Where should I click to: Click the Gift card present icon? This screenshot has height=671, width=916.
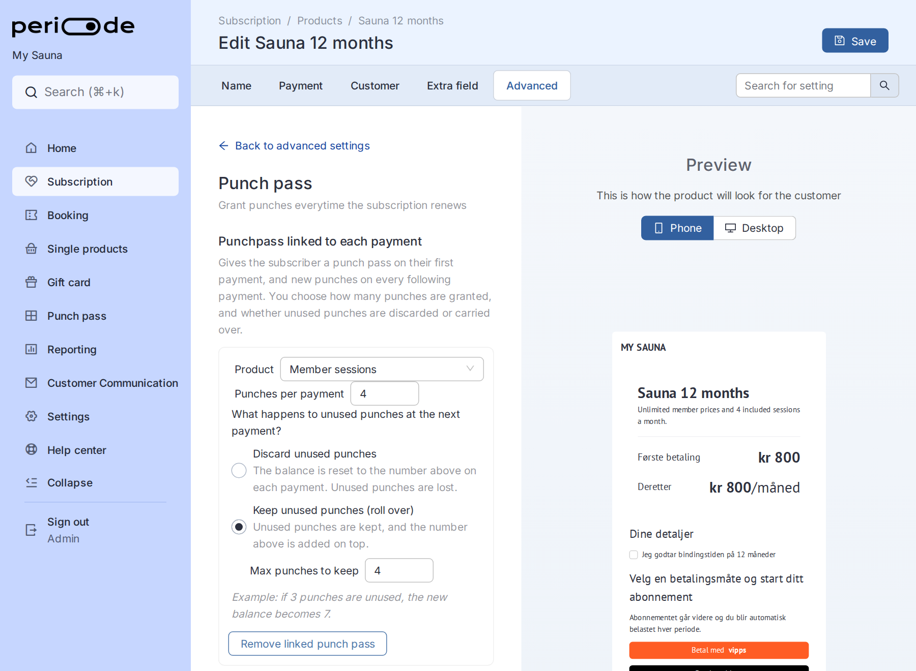[x=31, y=282]
